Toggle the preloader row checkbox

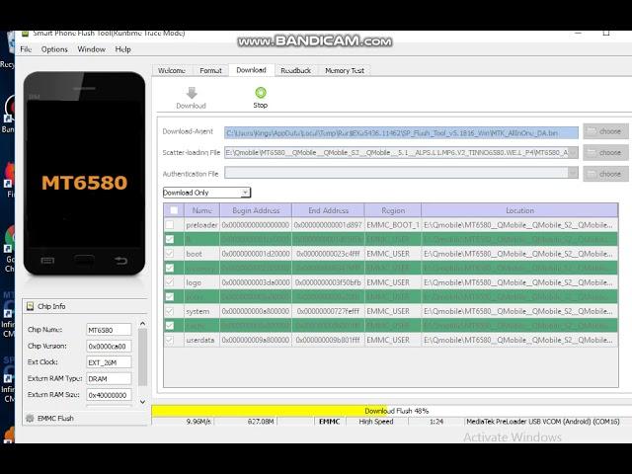tap(170, 224)
